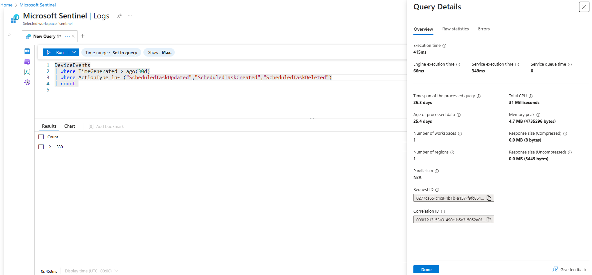Copy the Correlation ID value
Image resolution: width=592 pixels, height=275 pixels.
tap(489, 220)
